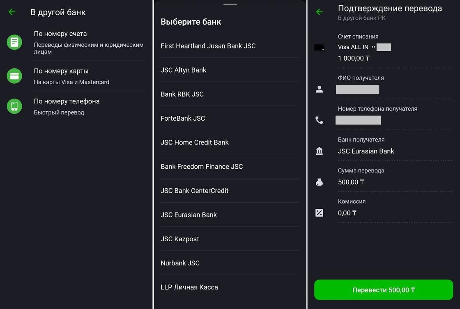
Task: Tap the bank list sheet drag handle
Action: tap(230, 5)
